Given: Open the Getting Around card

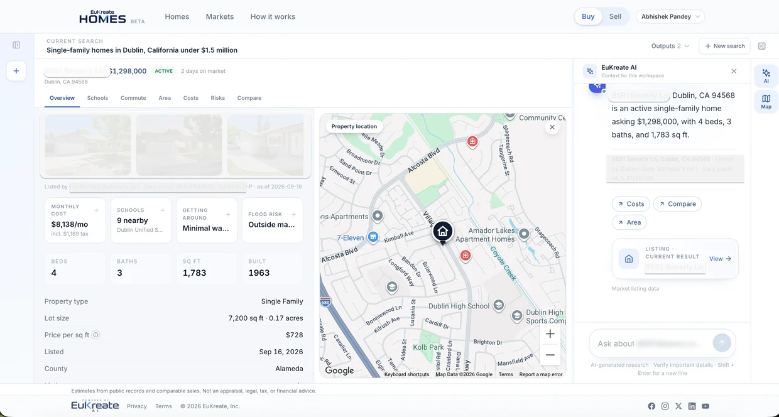Looking at the screenshot, I should (207, 220).
